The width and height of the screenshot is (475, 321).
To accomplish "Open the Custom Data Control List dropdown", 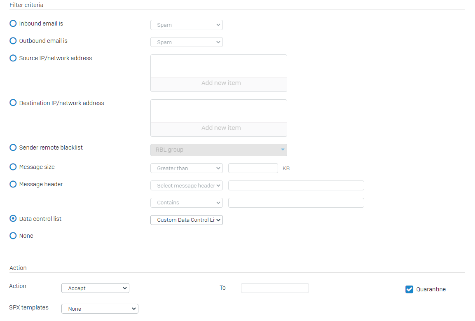I will coord(186,220).
